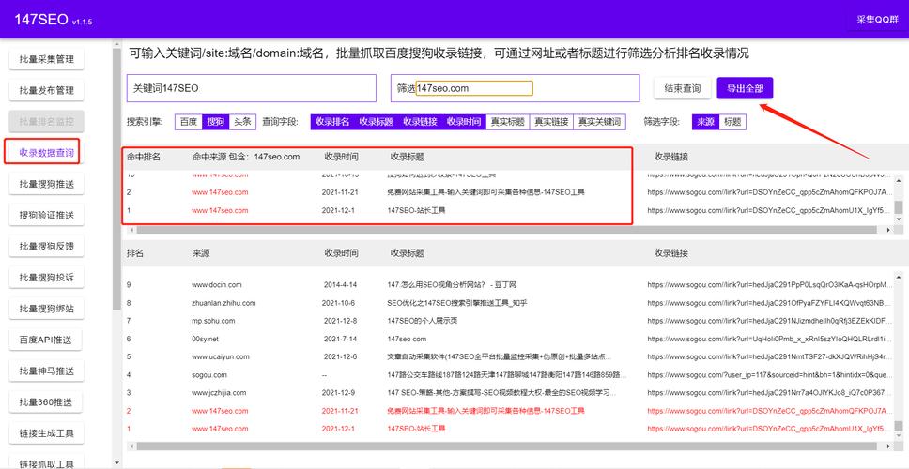Toggle 收录链接 query field

click(421, 122)
